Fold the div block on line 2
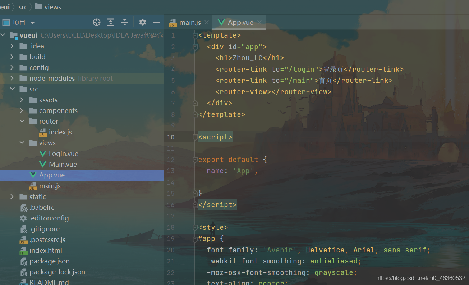469x285 pixels. click(x=195, y=47)
